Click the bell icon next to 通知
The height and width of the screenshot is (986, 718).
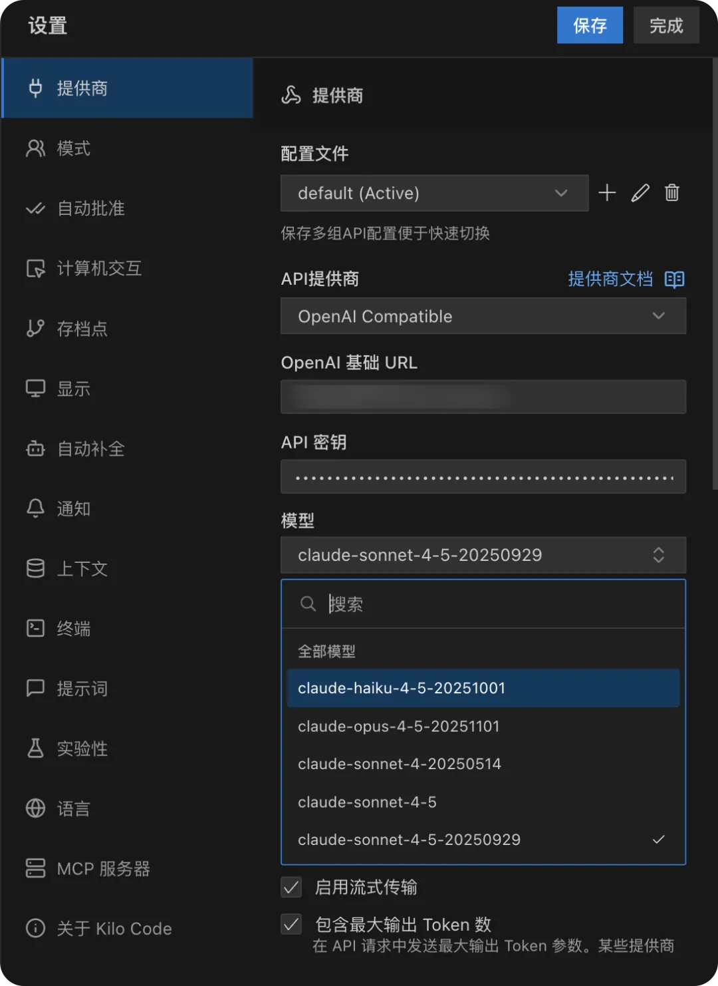(35, 508)
